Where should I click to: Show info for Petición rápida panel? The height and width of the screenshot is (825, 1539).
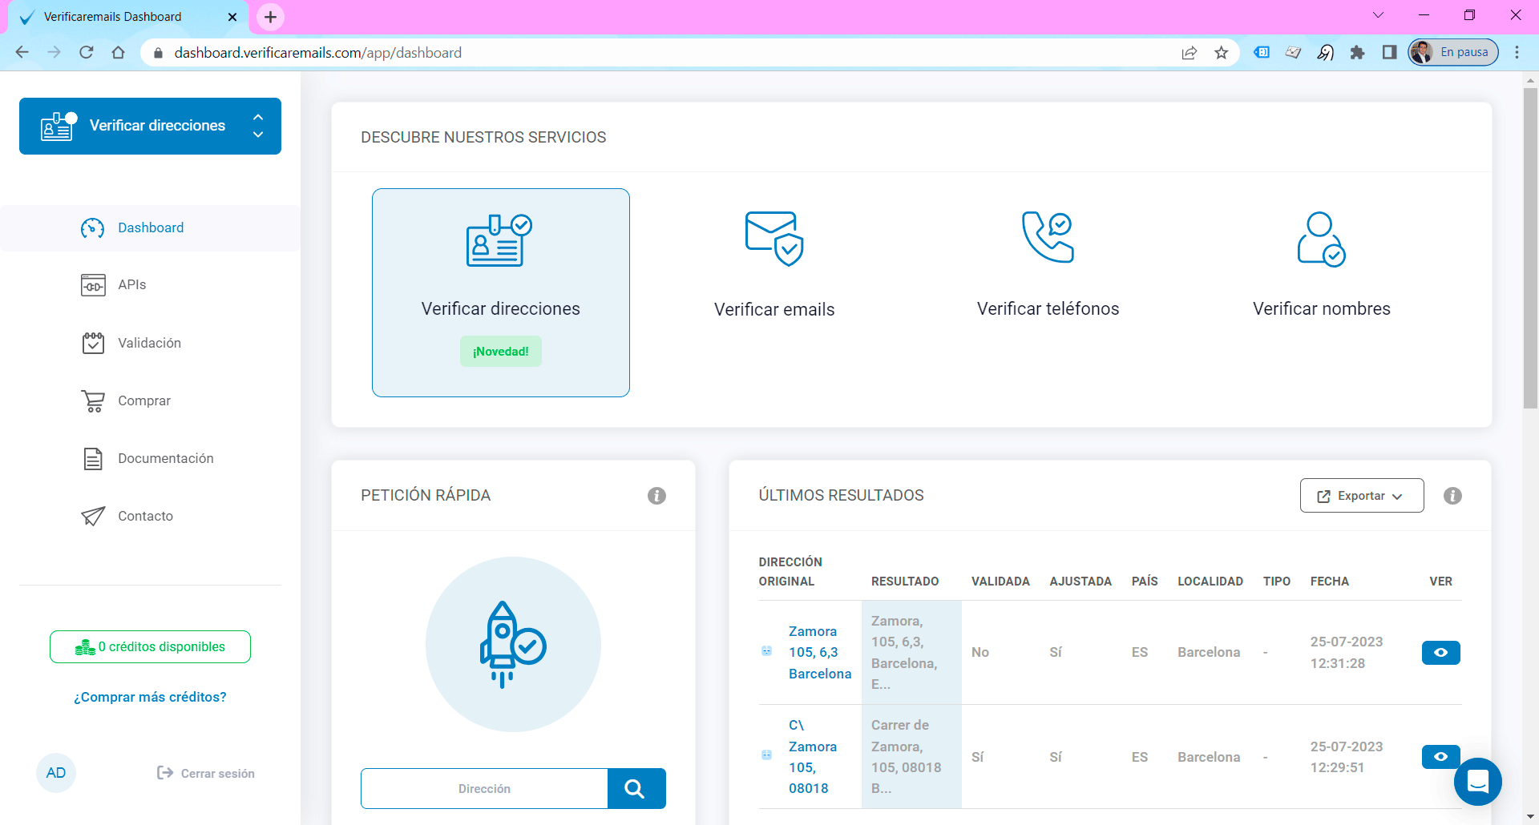(x=656, y=496)
